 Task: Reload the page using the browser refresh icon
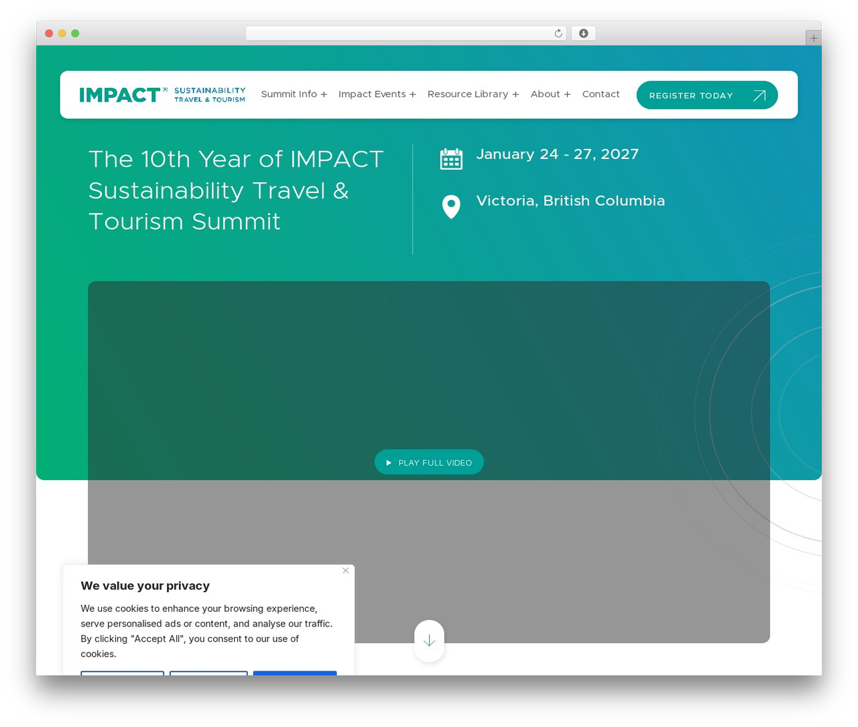click(x=558, y=34)
